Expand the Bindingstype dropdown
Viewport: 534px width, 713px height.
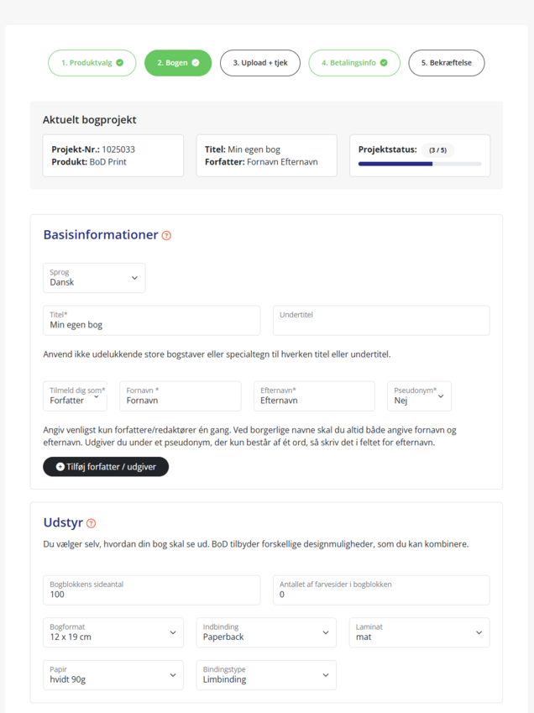tap(266, 675)
